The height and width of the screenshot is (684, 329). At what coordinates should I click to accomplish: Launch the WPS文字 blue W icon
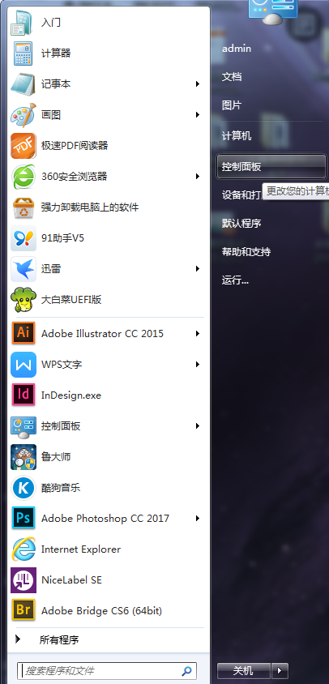click(x=23, y=364)
